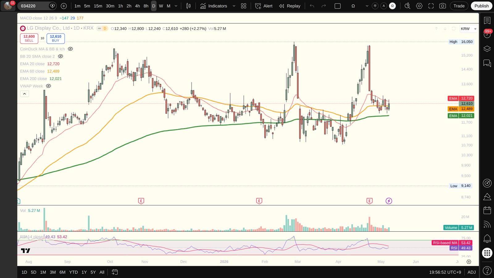
Task: Open the alerts bell icon in sidebar
Action: (487, 238)
